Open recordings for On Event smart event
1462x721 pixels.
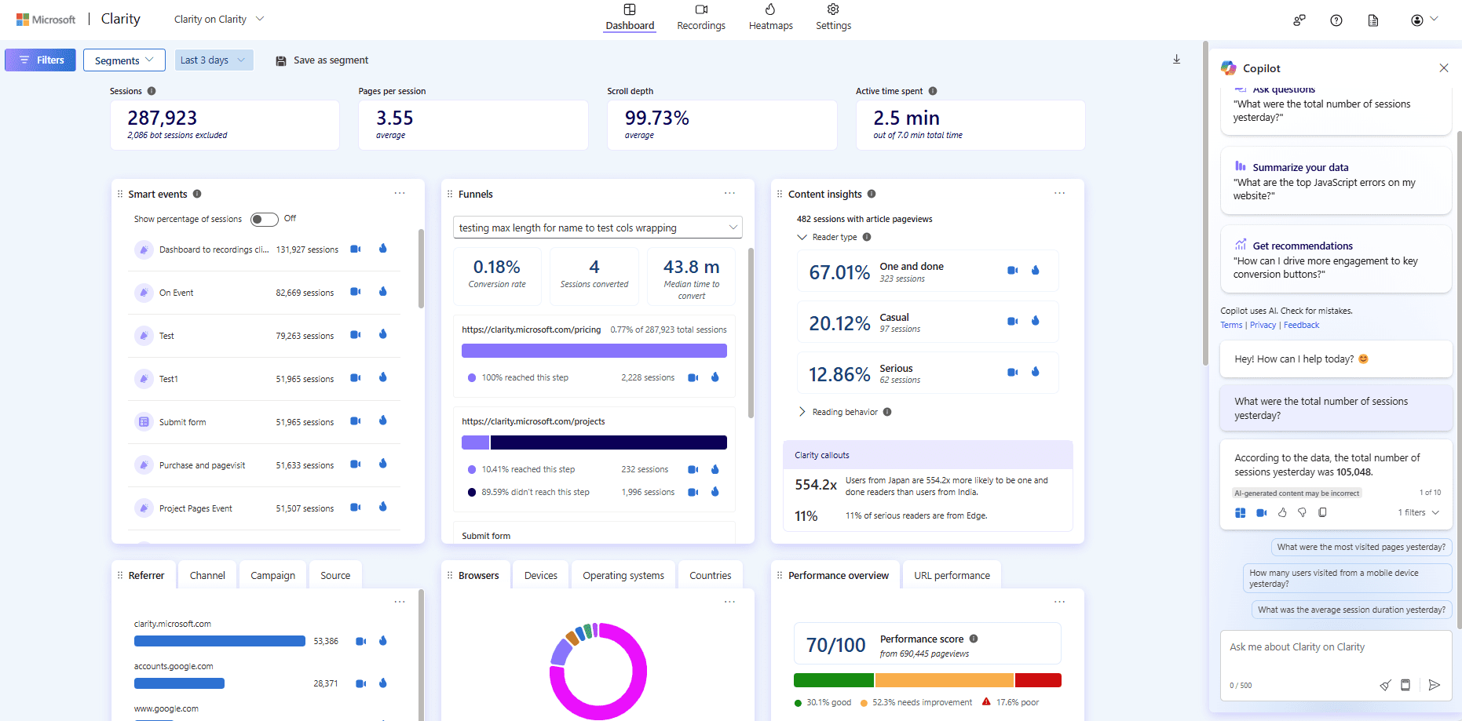pyautogui.click(x=355, y=292)
